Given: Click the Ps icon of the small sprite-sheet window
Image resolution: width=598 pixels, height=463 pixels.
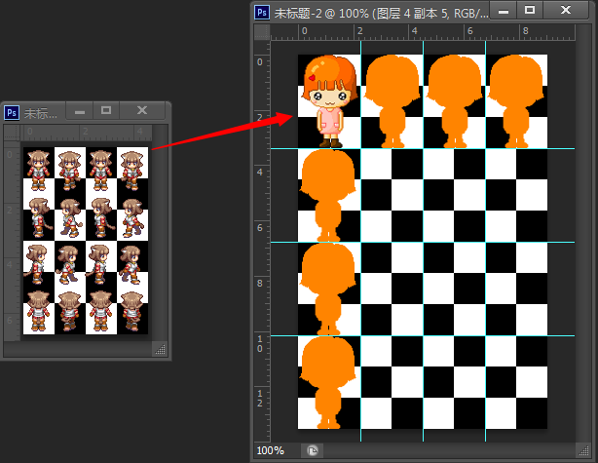Looking at the screenshot, I should (x=12, y=113).
